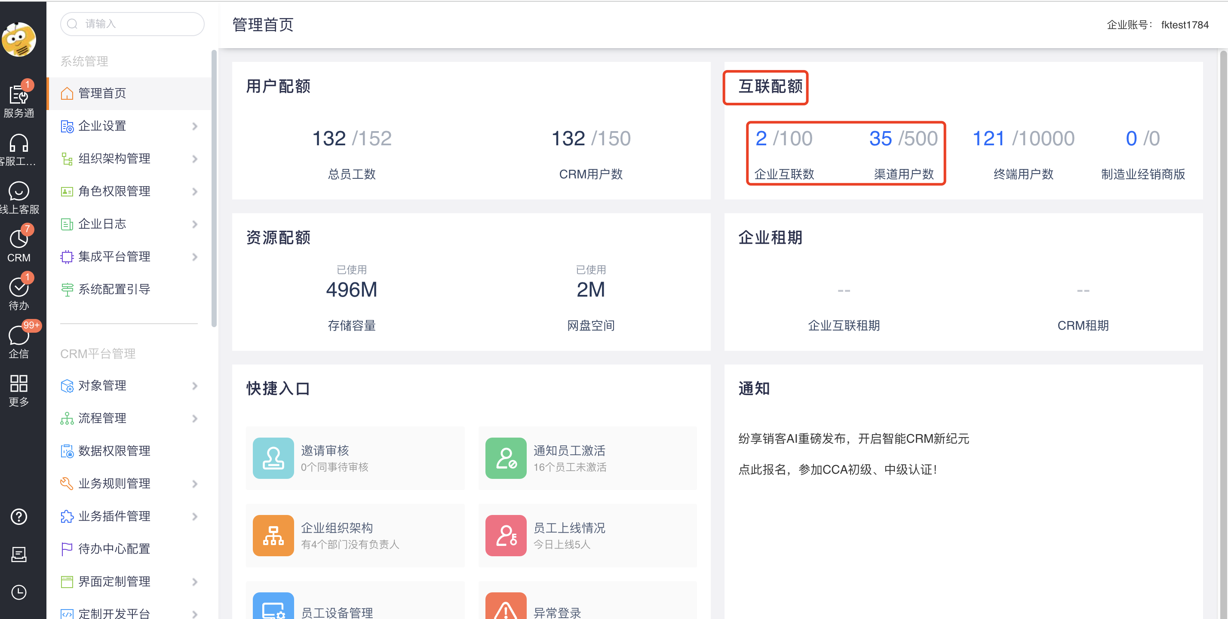Click the 集成平台管理 chip icon
Image resolution: width=1228 pixels, height=619 pixels.
pyautogui.click(x=67, y=257)
